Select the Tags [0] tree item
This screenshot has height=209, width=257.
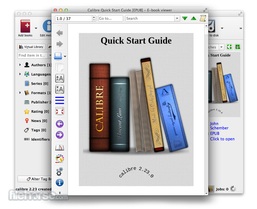click(x=35, y=130)
